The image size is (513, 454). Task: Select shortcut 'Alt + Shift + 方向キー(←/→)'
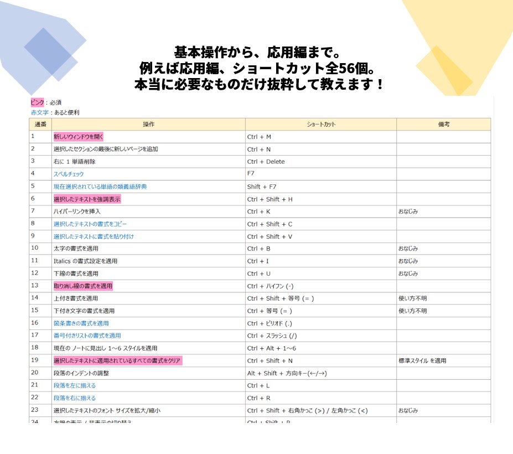(x=287, y=373)
